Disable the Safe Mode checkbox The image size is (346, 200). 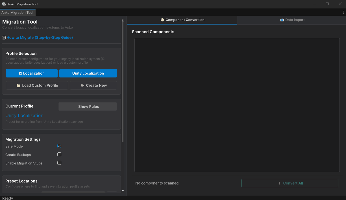pos(59,146)
